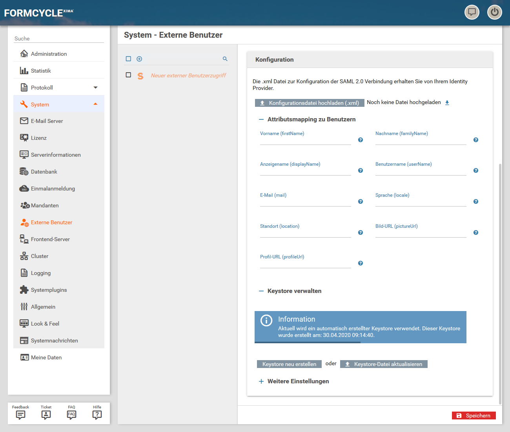
Task: Click help icon next to Vorname field
Action: pyautogui.click(x=361, y=140)
